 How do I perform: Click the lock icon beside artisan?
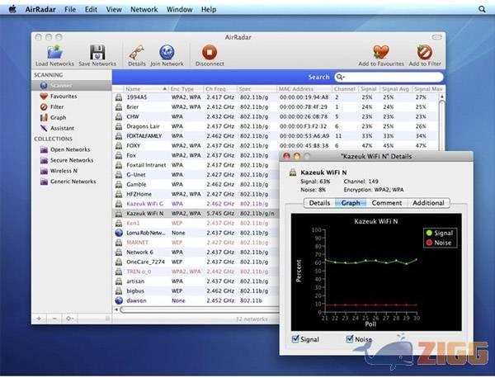[119, 281]
